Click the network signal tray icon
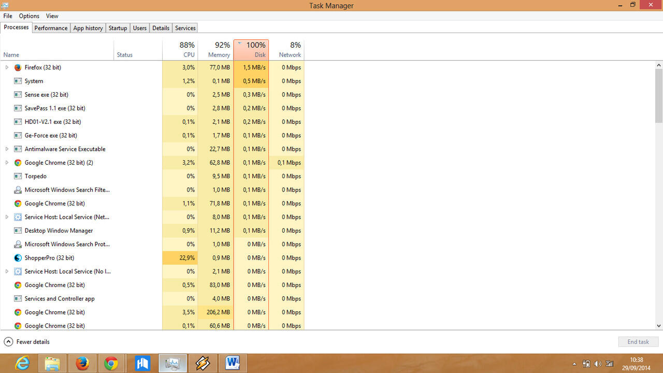 (609, 364)
